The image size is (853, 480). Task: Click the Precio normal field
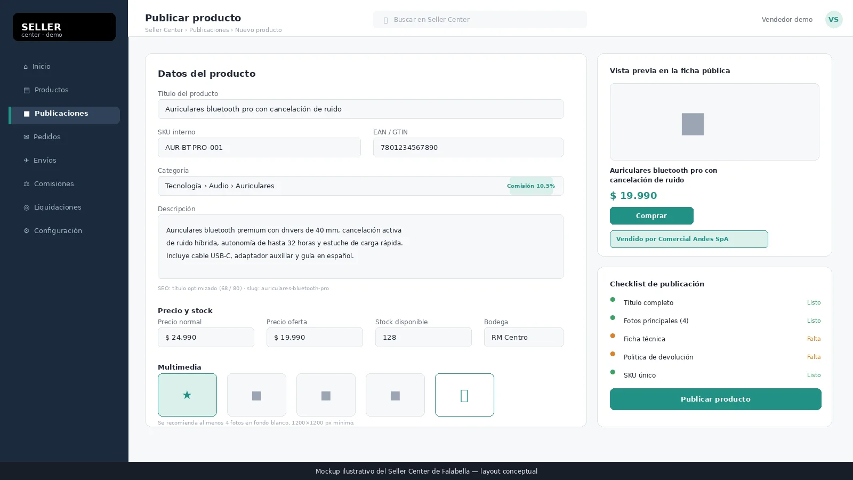point(206,337)
